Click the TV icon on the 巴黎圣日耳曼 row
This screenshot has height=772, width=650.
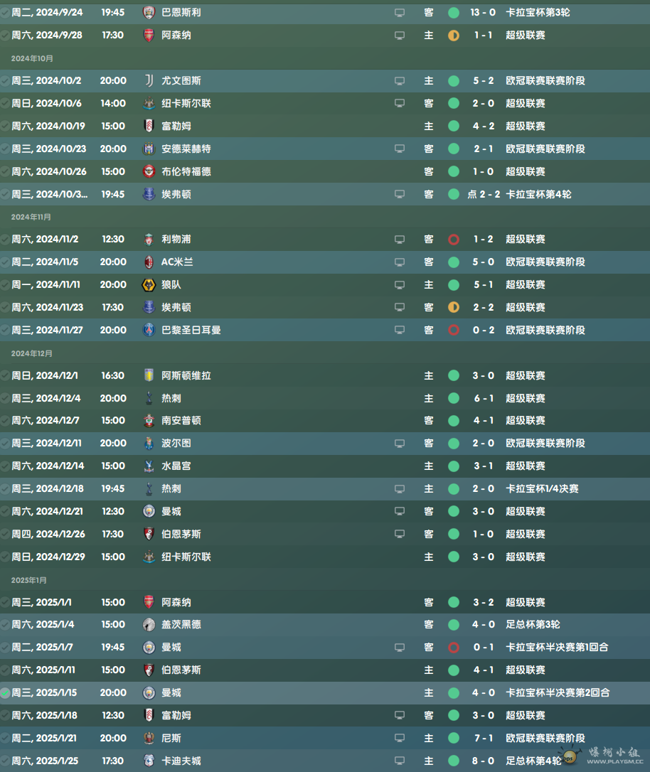[x=400, y=331]
